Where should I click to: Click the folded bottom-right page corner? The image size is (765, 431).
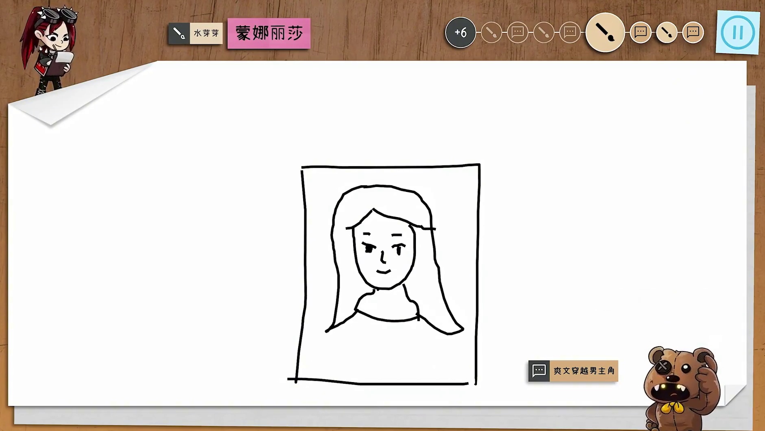tap(734, 395)
